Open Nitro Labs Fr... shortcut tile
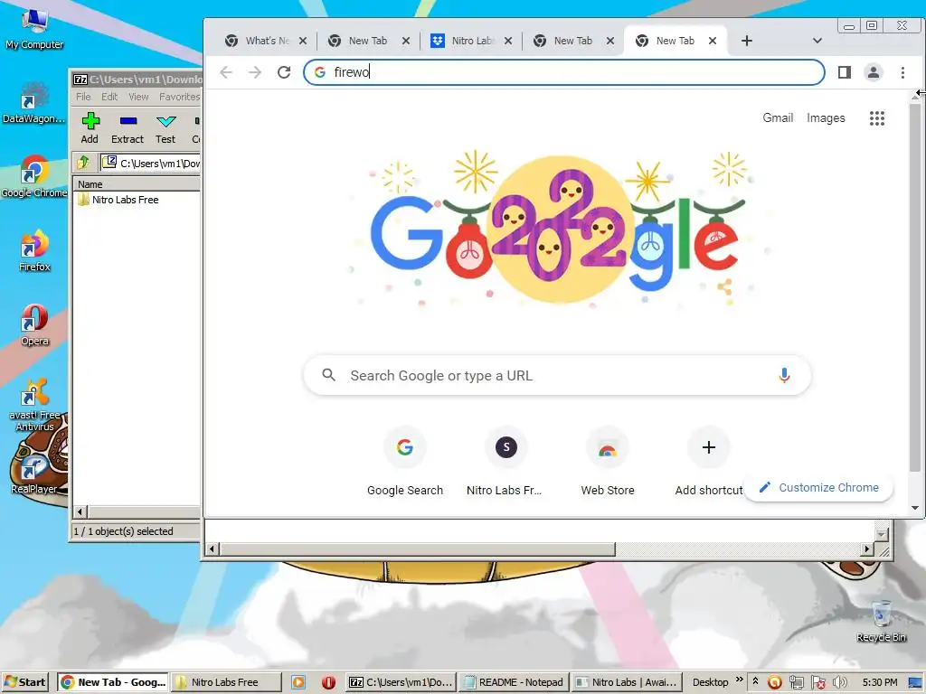The width and height of the screenshot is (926, 694). coord(505,462)
